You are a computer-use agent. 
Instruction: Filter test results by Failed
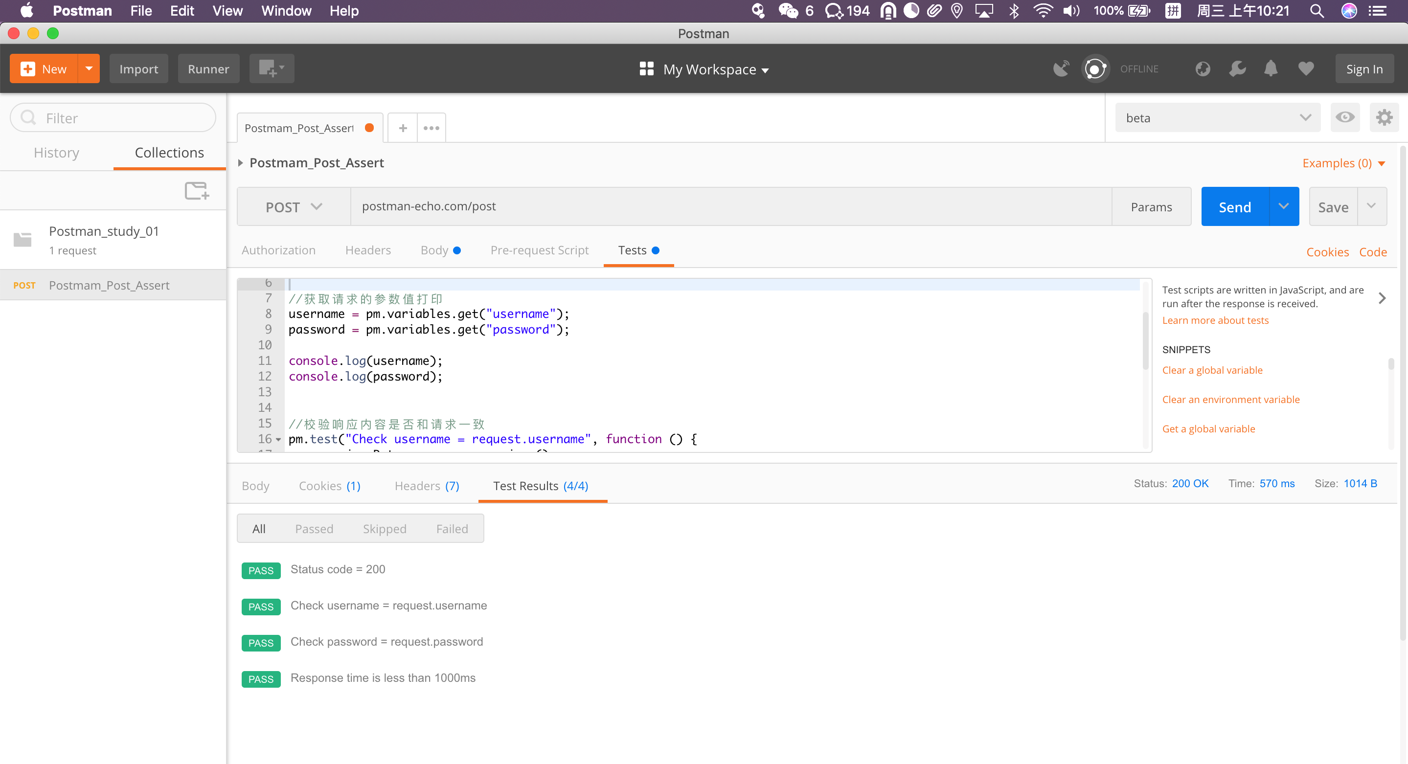click(x=452, y=528)
